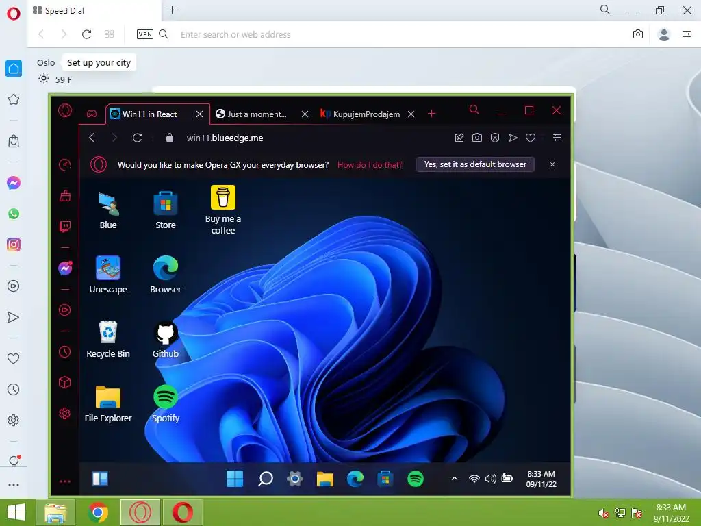
Task: Open Extensions cube in Opera GX sidebar
Action: (65, 382)
